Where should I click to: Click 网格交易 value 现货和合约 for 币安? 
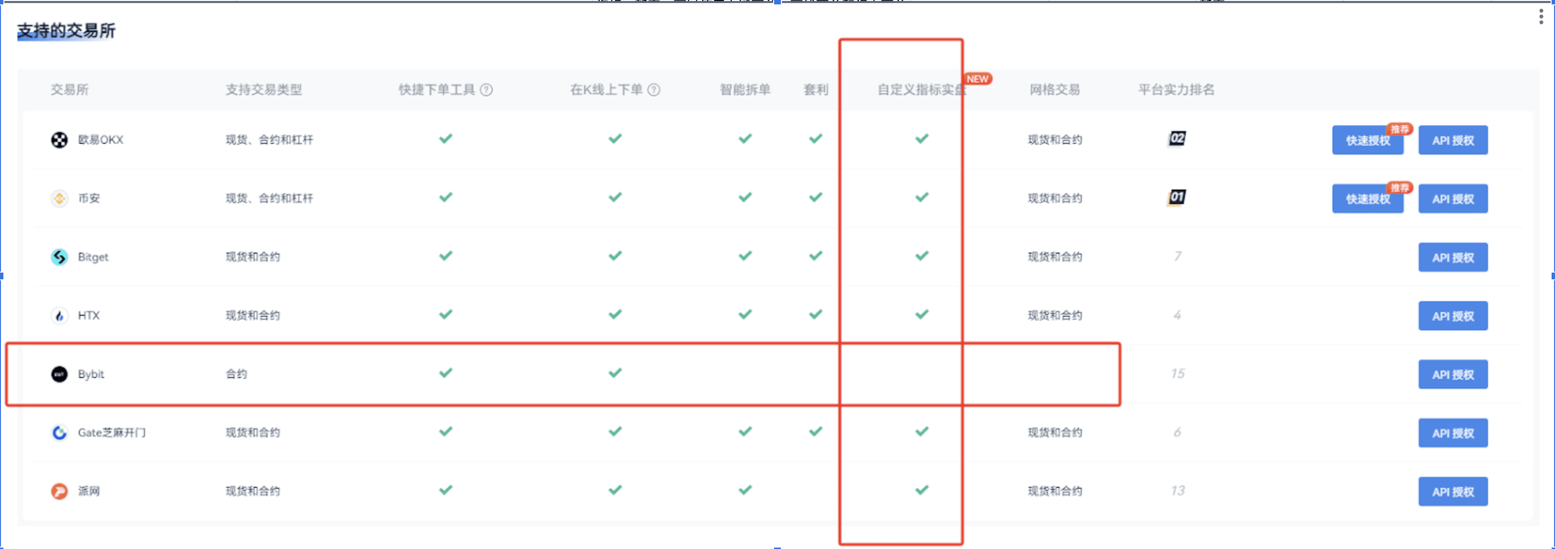1055,199
